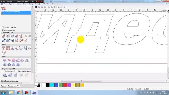Switch to the Помощник tab
Image resolution: width=169 pixels, height=95 pixels.
coord(12,86)
